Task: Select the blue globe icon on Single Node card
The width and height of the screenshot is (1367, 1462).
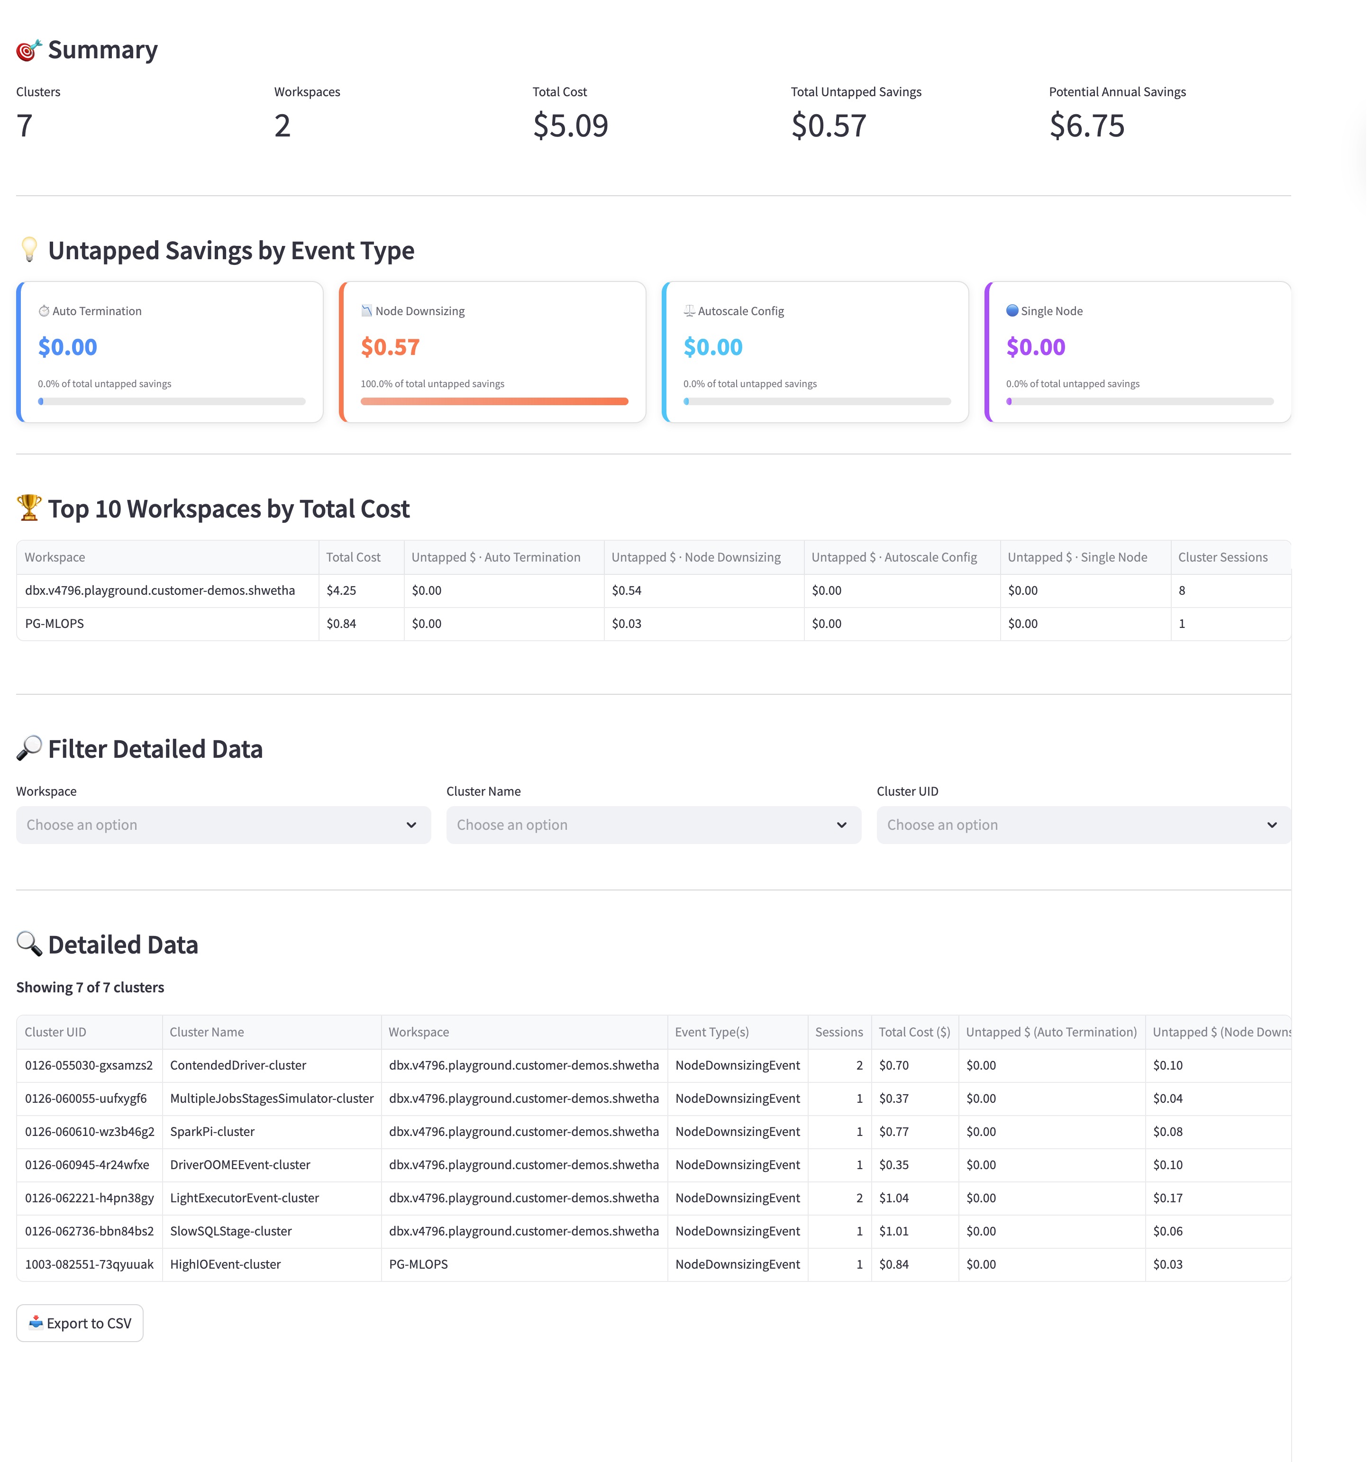Action: coord(1013,310)
